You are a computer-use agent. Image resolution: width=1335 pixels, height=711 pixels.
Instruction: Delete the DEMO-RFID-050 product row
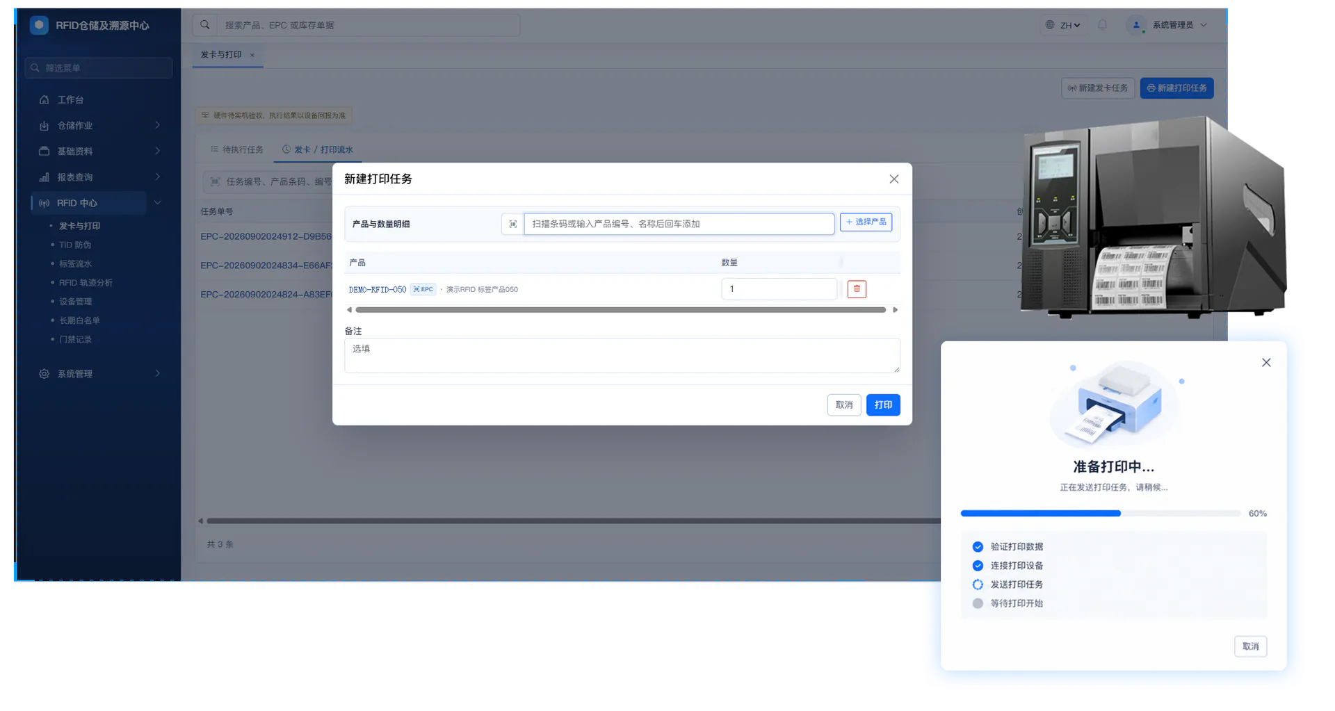857,289
